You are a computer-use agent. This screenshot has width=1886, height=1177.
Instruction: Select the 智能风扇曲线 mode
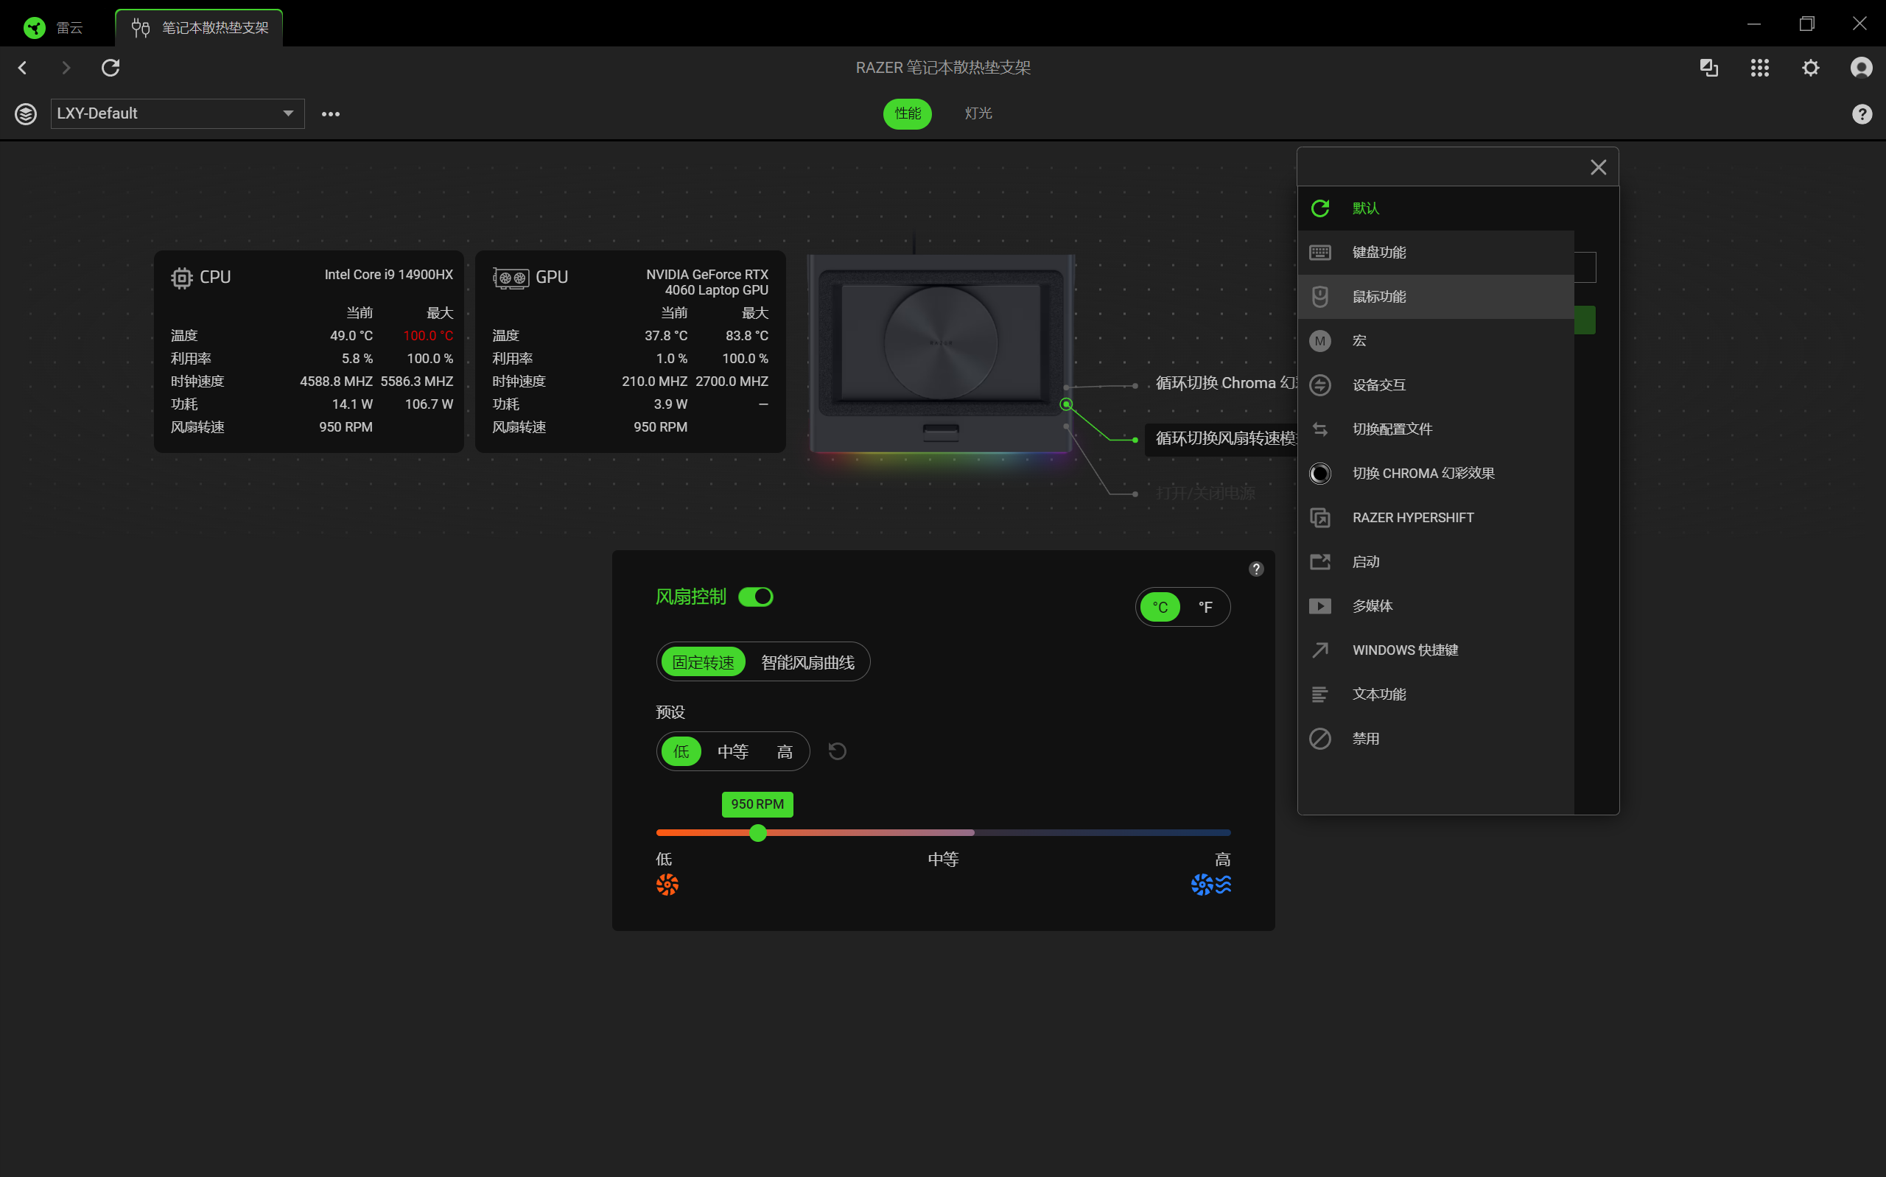[807, 662]
